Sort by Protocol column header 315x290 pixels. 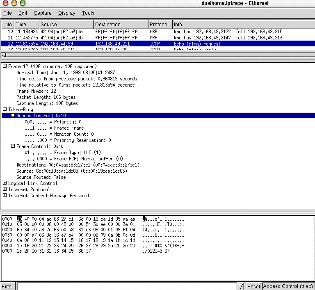pyautogui.click(x=160, y=25)
